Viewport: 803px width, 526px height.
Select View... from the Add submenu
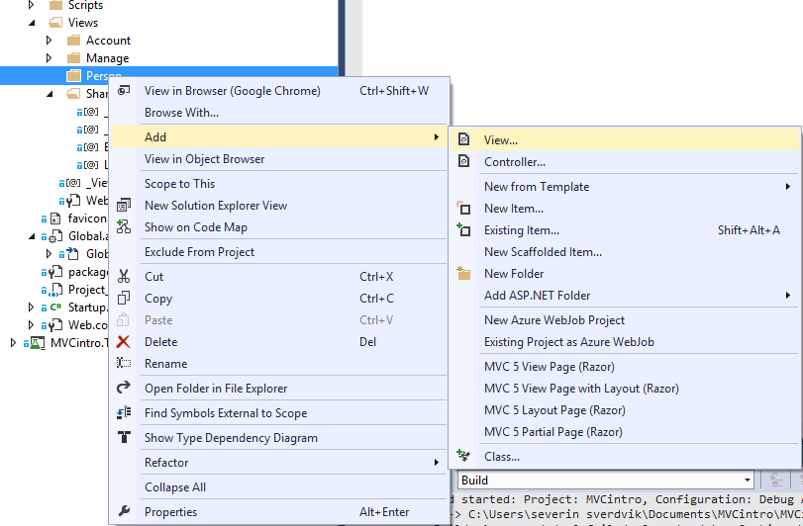tap(501, 140)
